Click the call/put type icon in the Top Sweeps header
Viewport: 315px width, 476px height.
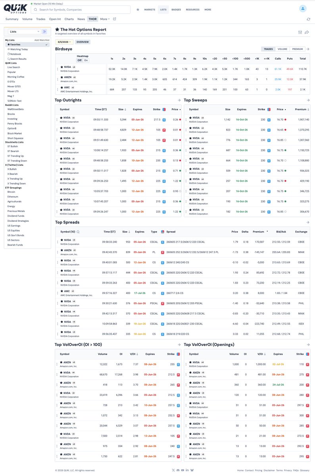pos(269,109)
